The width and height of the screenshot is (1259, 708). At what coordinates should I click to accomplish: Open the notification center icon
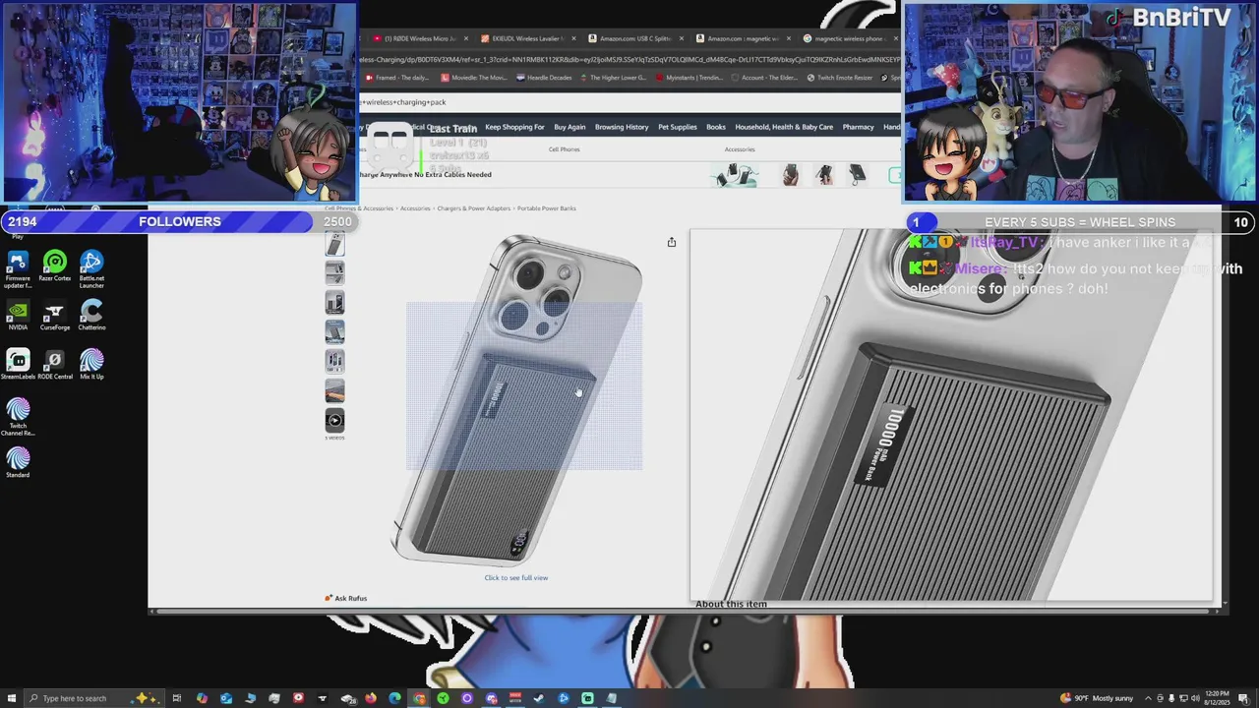1244,698
